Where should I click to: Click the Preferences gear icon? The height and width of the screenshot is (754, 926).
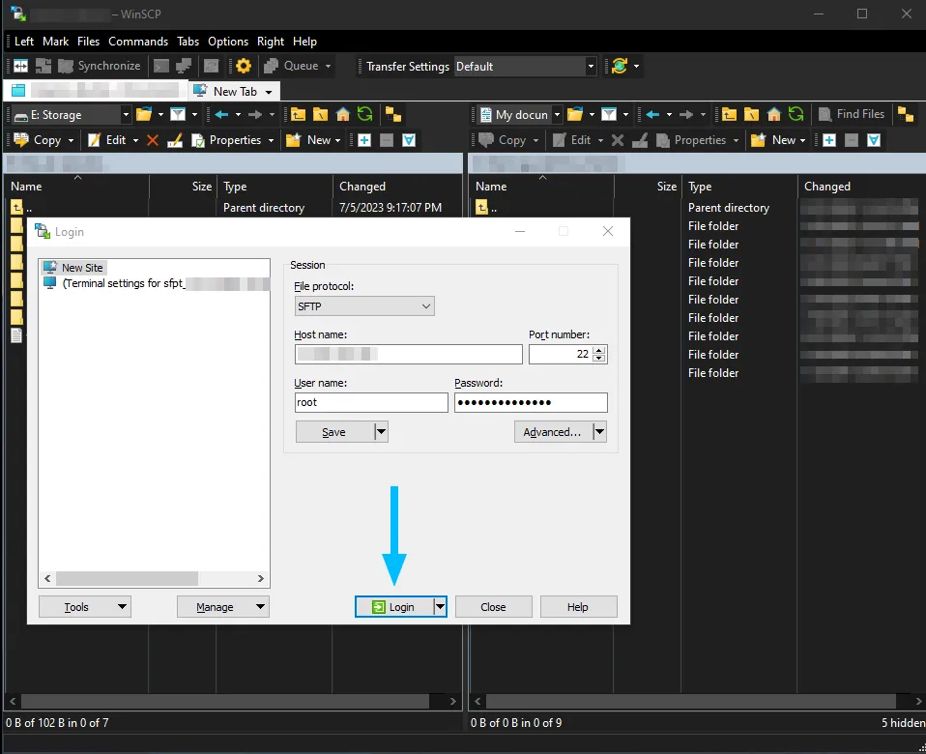point(244,66)
